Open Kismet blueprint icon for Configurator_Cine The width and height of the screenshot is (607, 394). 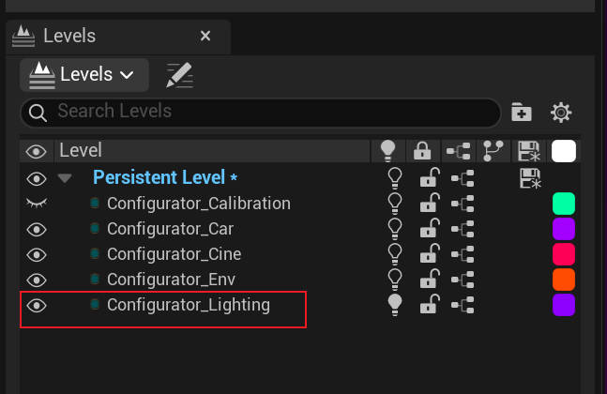click(x=463, y=254)
